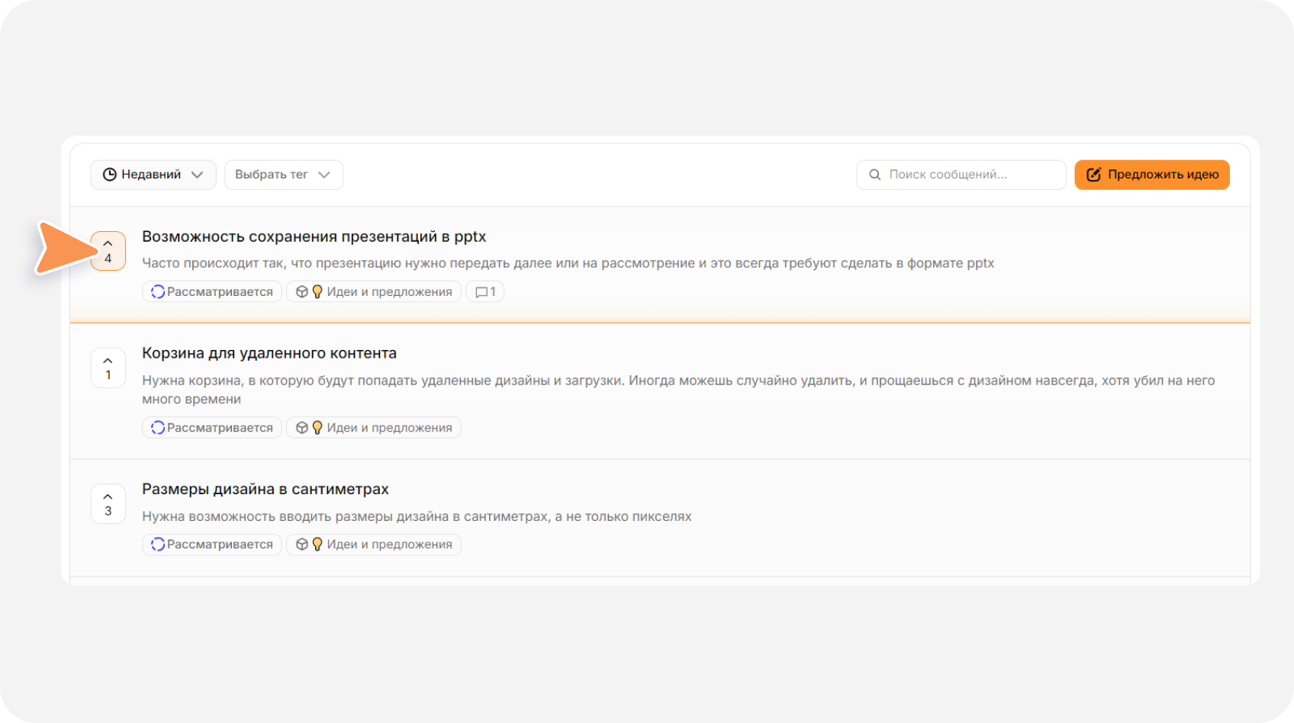
Task: Click the chevron next to Недавний
Action: (198, 175)
